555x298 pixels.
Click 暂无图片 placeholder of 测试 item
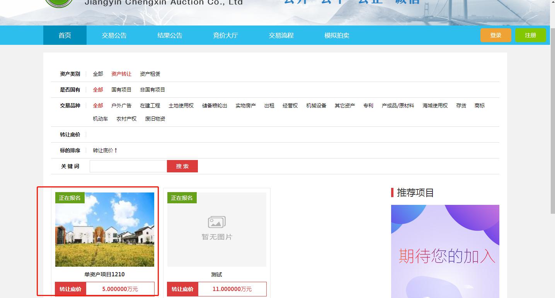coord(217,230)
